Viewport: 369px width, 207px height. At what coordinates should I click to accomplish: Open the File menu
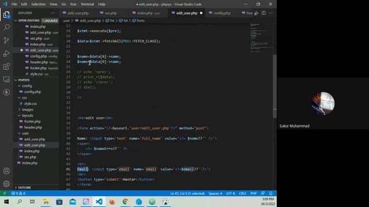pyautogui.click(x=14, y=4)
